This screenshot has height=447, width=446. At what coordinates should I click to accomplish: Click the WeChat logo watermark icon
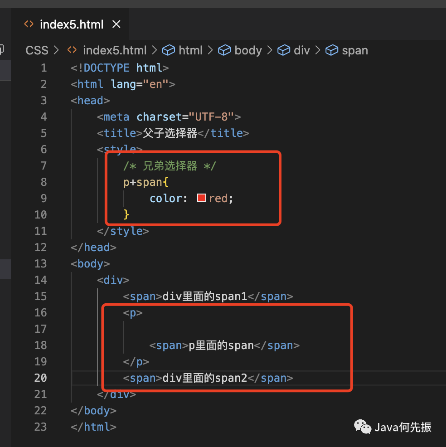[x=363, y=427]
